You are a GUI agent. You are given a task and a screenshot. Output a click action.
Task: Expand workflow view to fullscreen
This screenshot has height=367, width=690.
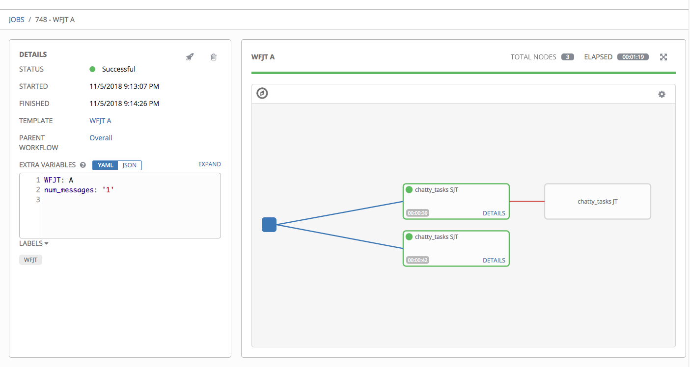(663, 57)
